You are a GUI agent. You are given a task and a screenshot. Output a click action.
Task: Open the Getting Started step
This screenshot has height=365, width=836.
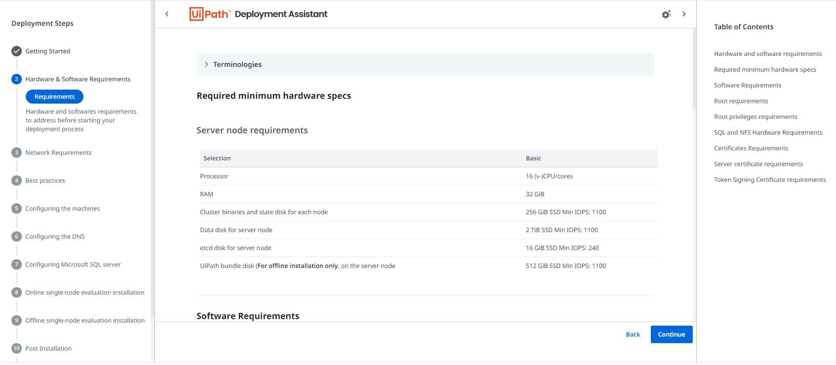pyautogui.click(x=48, y=51)
